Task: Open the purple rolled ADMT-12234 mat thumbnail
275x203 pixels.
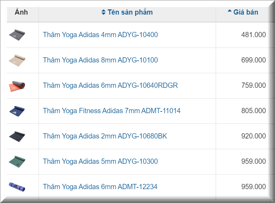Action: [17, 187]
